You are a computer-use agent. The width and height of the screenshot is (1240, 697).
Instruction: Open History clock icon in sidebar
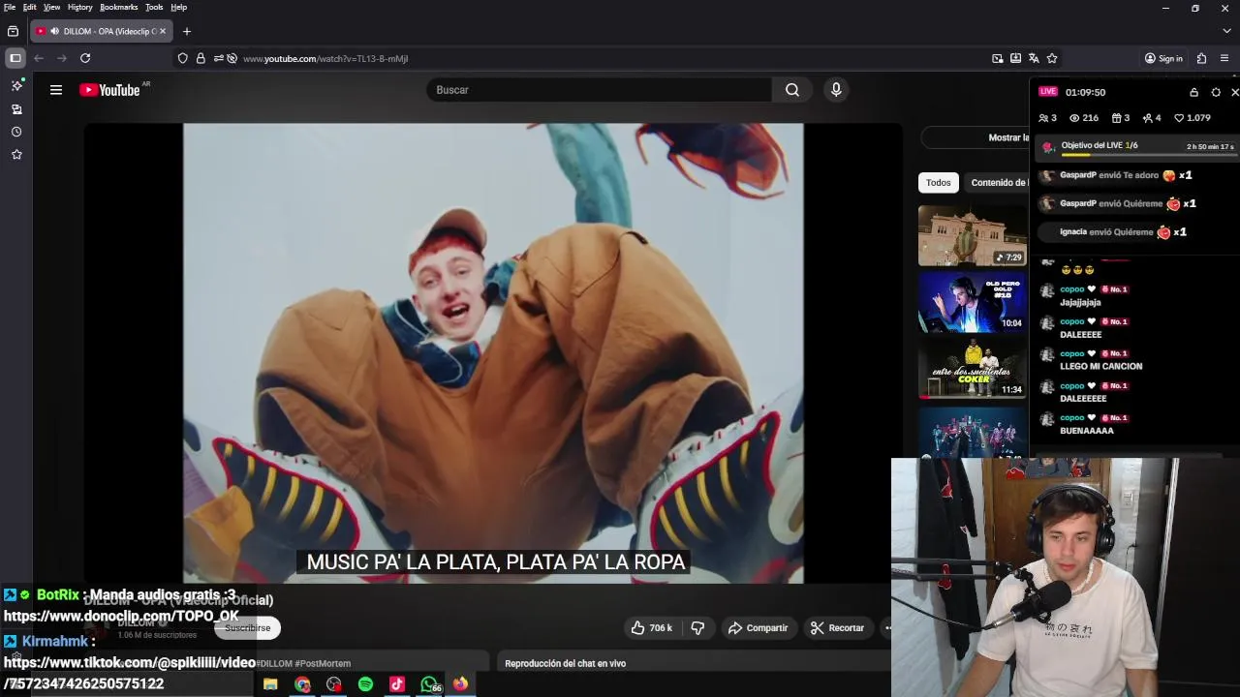(x=16, y=132)
